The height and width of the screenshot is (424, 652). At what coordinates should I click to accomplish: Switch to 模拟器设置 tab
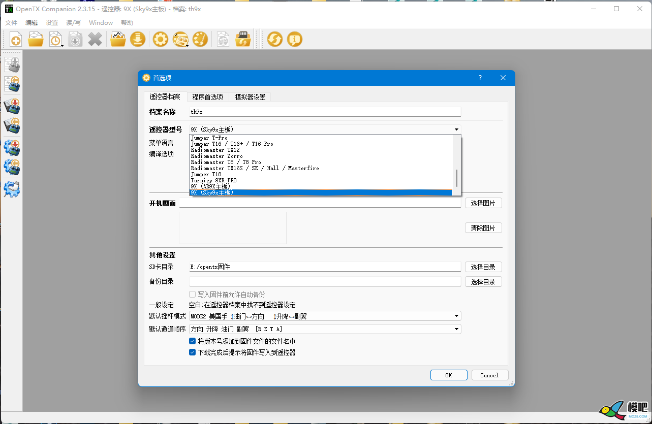point(250,97)
